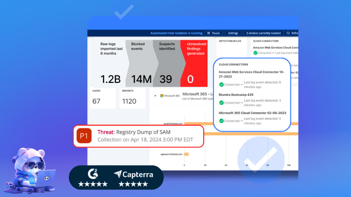
Task: Click 'Collection on Apr 18, 2024' timestamp
Action: (145, 140)
